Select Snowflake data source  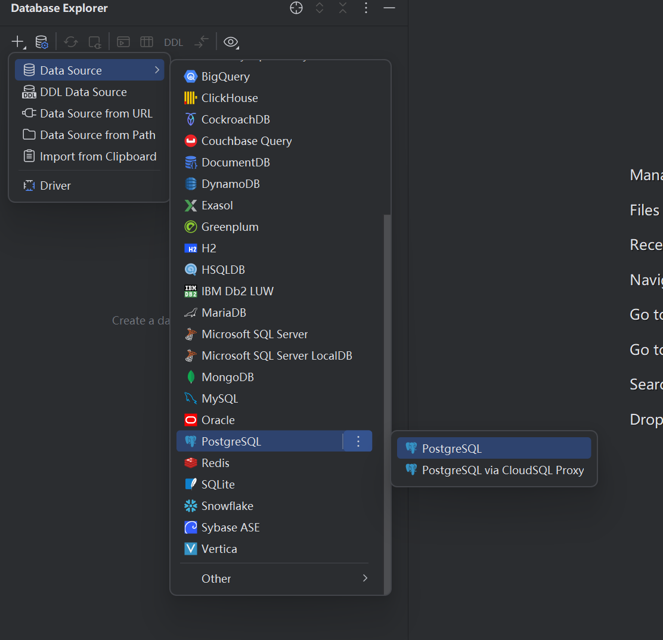(x=274, y=506)
